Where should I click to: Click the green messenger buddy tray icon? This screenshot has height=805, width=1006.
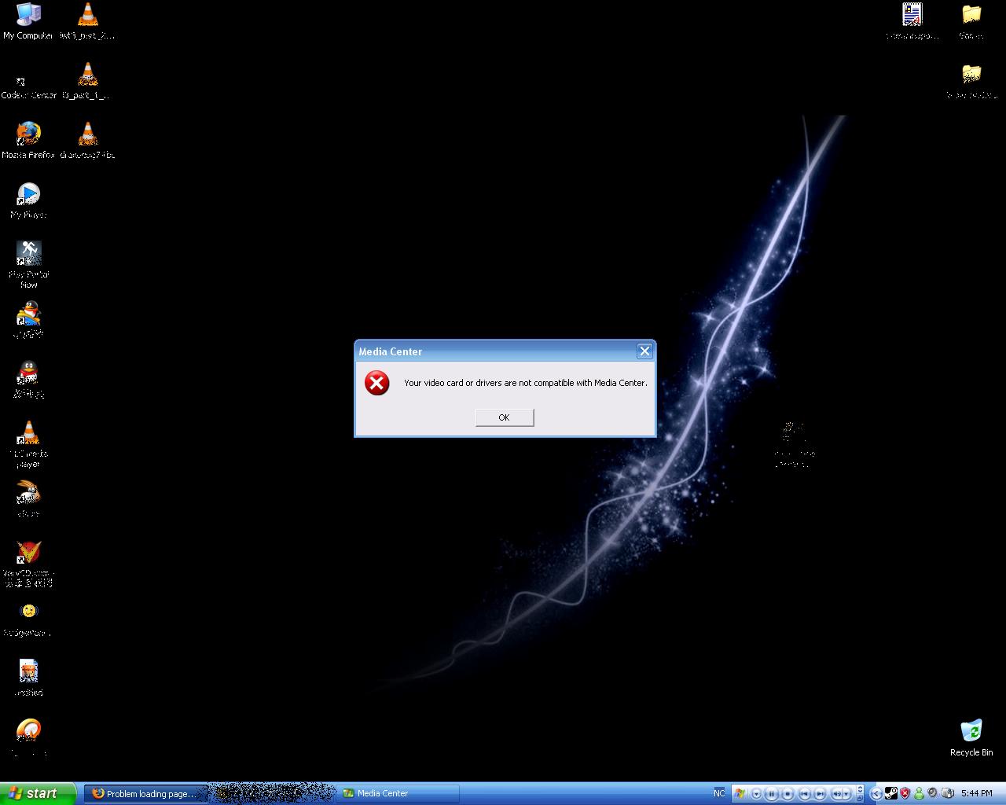(919, 793)
